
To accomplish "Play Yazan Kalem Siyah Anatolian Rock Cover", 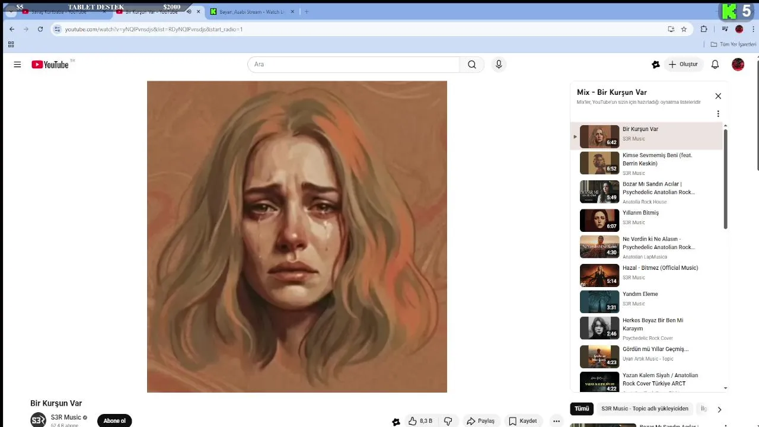I will click(x=648, y=381).
